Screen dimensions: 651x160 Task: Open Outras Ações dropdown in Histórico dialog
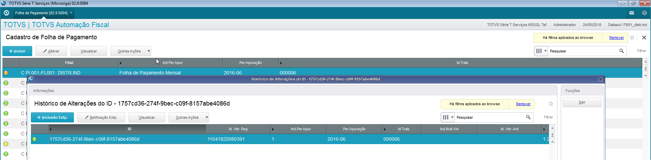point(189,117)
